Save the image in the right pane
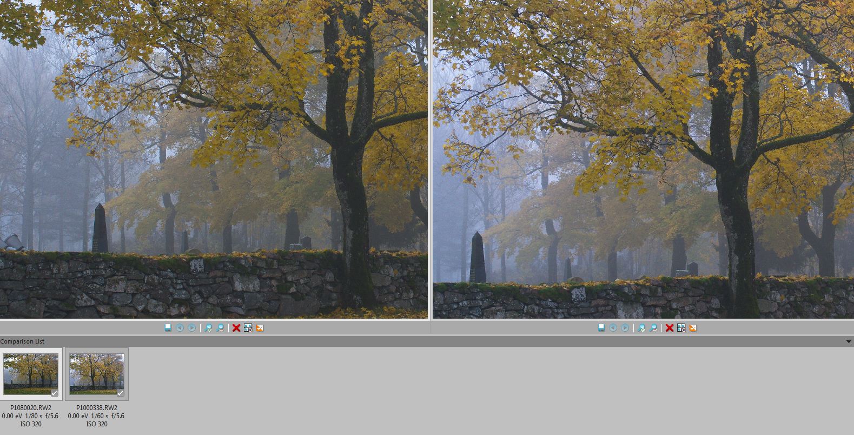 coord(601,328)
